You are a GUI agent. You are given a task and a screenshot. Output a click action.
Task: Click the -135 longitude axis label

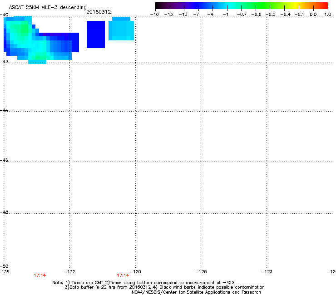5,272
